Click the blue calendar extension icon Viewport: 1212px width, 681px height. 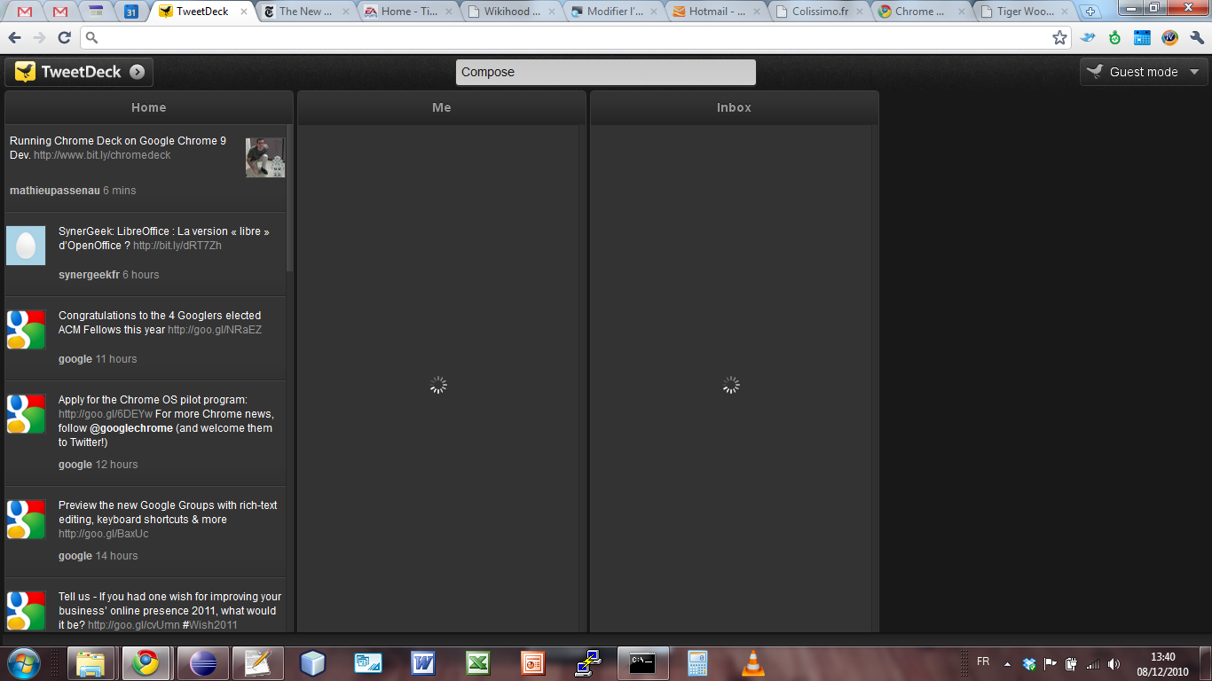(x=1142, y=37)
